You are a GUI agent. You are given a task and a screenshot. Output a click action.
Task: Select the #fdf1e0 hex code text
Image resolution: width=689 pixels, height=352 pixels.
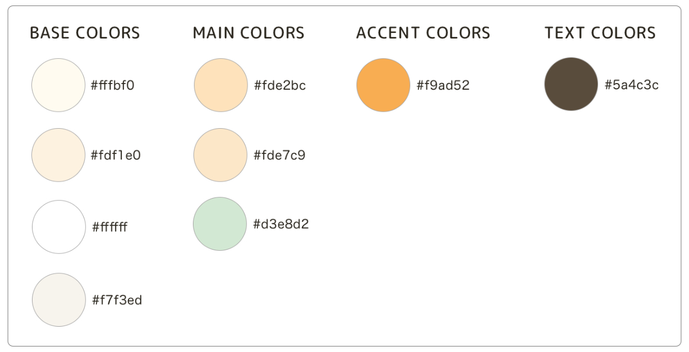[116, 156]
